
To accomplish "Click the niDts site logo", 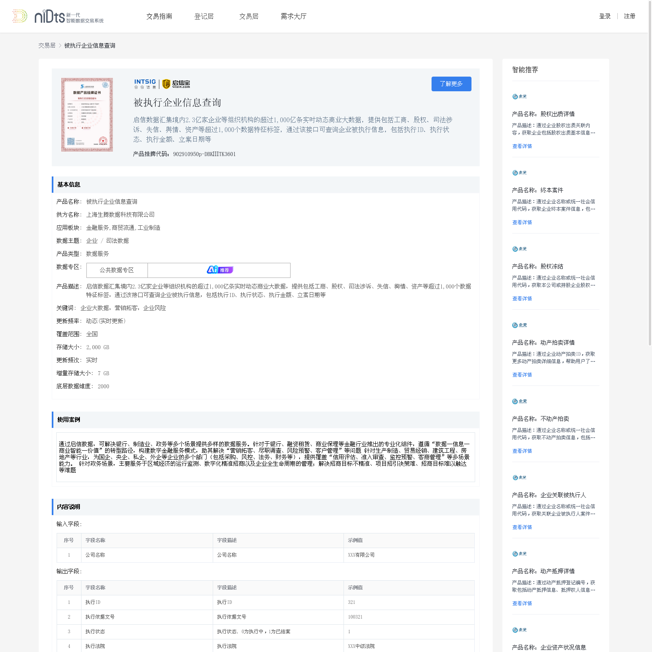I will [58, 16].
